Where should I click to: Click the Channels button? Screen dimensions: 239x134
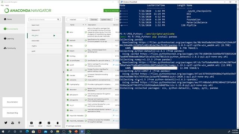click(94, 19)
